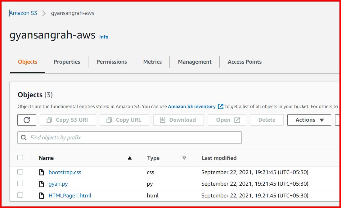Check the checkbox for bootstrap.css
This screenshot has width=341, height=208.
20,172
